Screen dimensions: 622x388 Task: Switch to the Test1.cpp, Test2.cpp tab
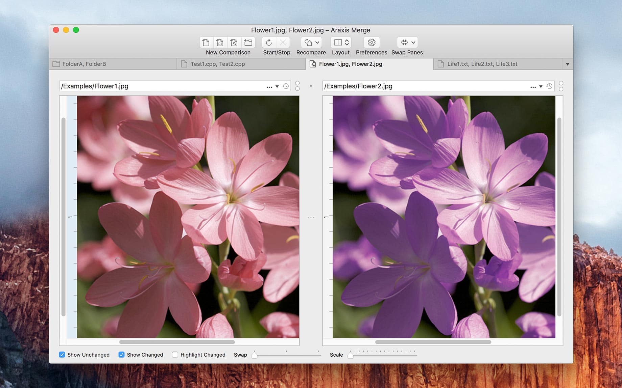217,64
